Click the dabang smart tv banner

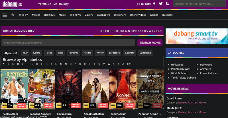tap(196, 36)
